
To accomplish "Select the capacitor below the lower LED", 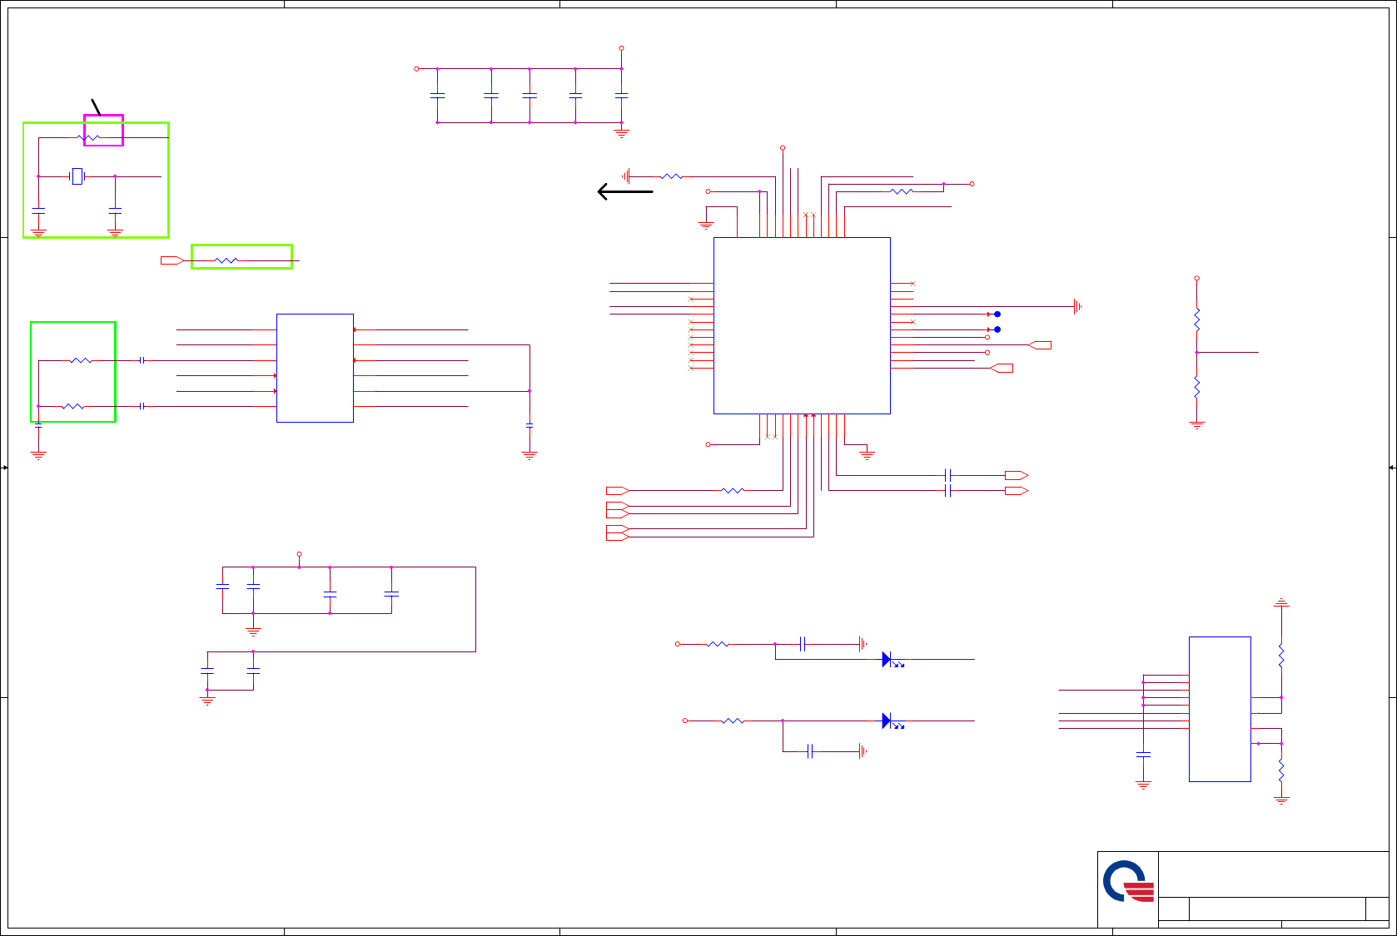I will point(810,751).
